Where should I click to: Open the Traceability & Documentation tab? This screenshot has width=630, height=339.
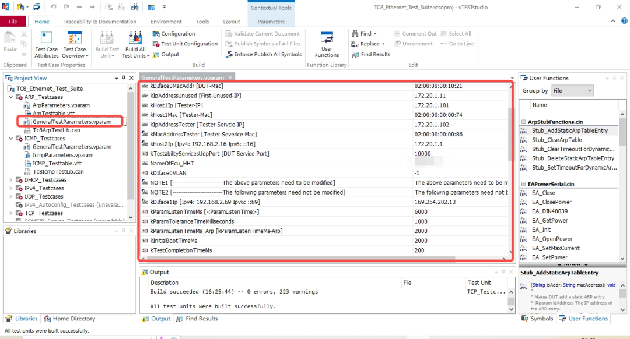pos(100,22)
